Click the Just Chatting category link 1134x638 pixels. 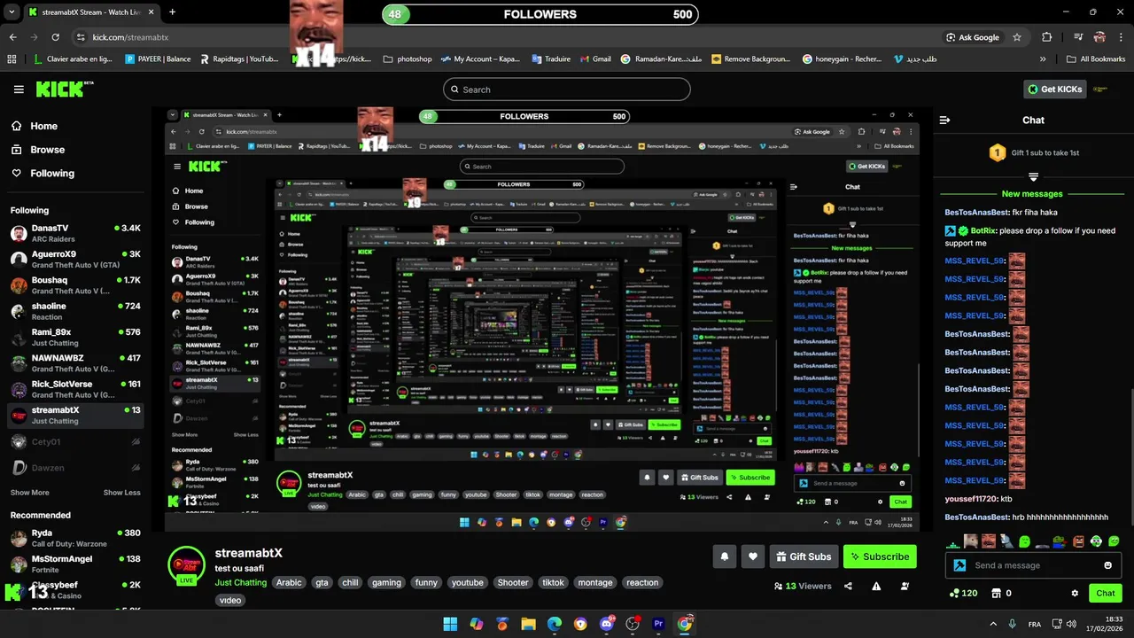point(240,582)
